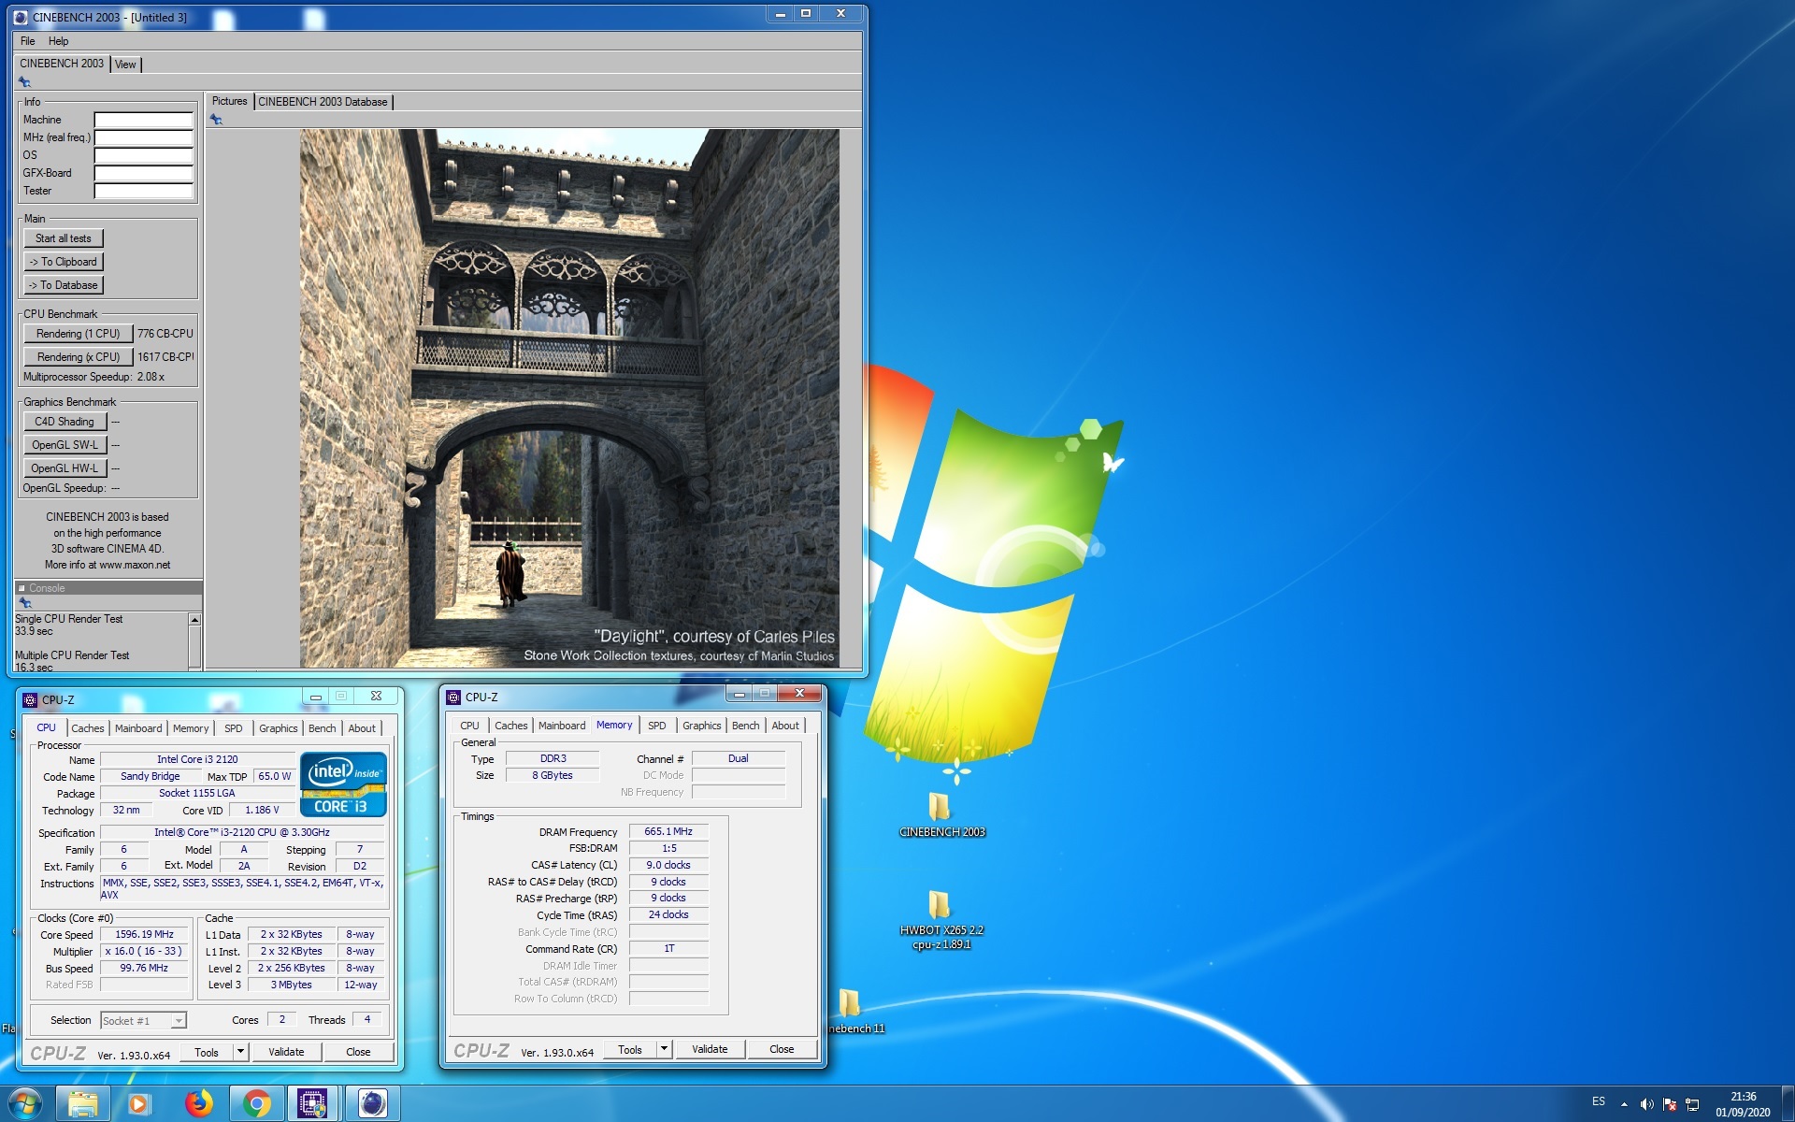
Task: Open Tools dropdown arrow in Memory CPU-Z
Action: coord(664,1049)
